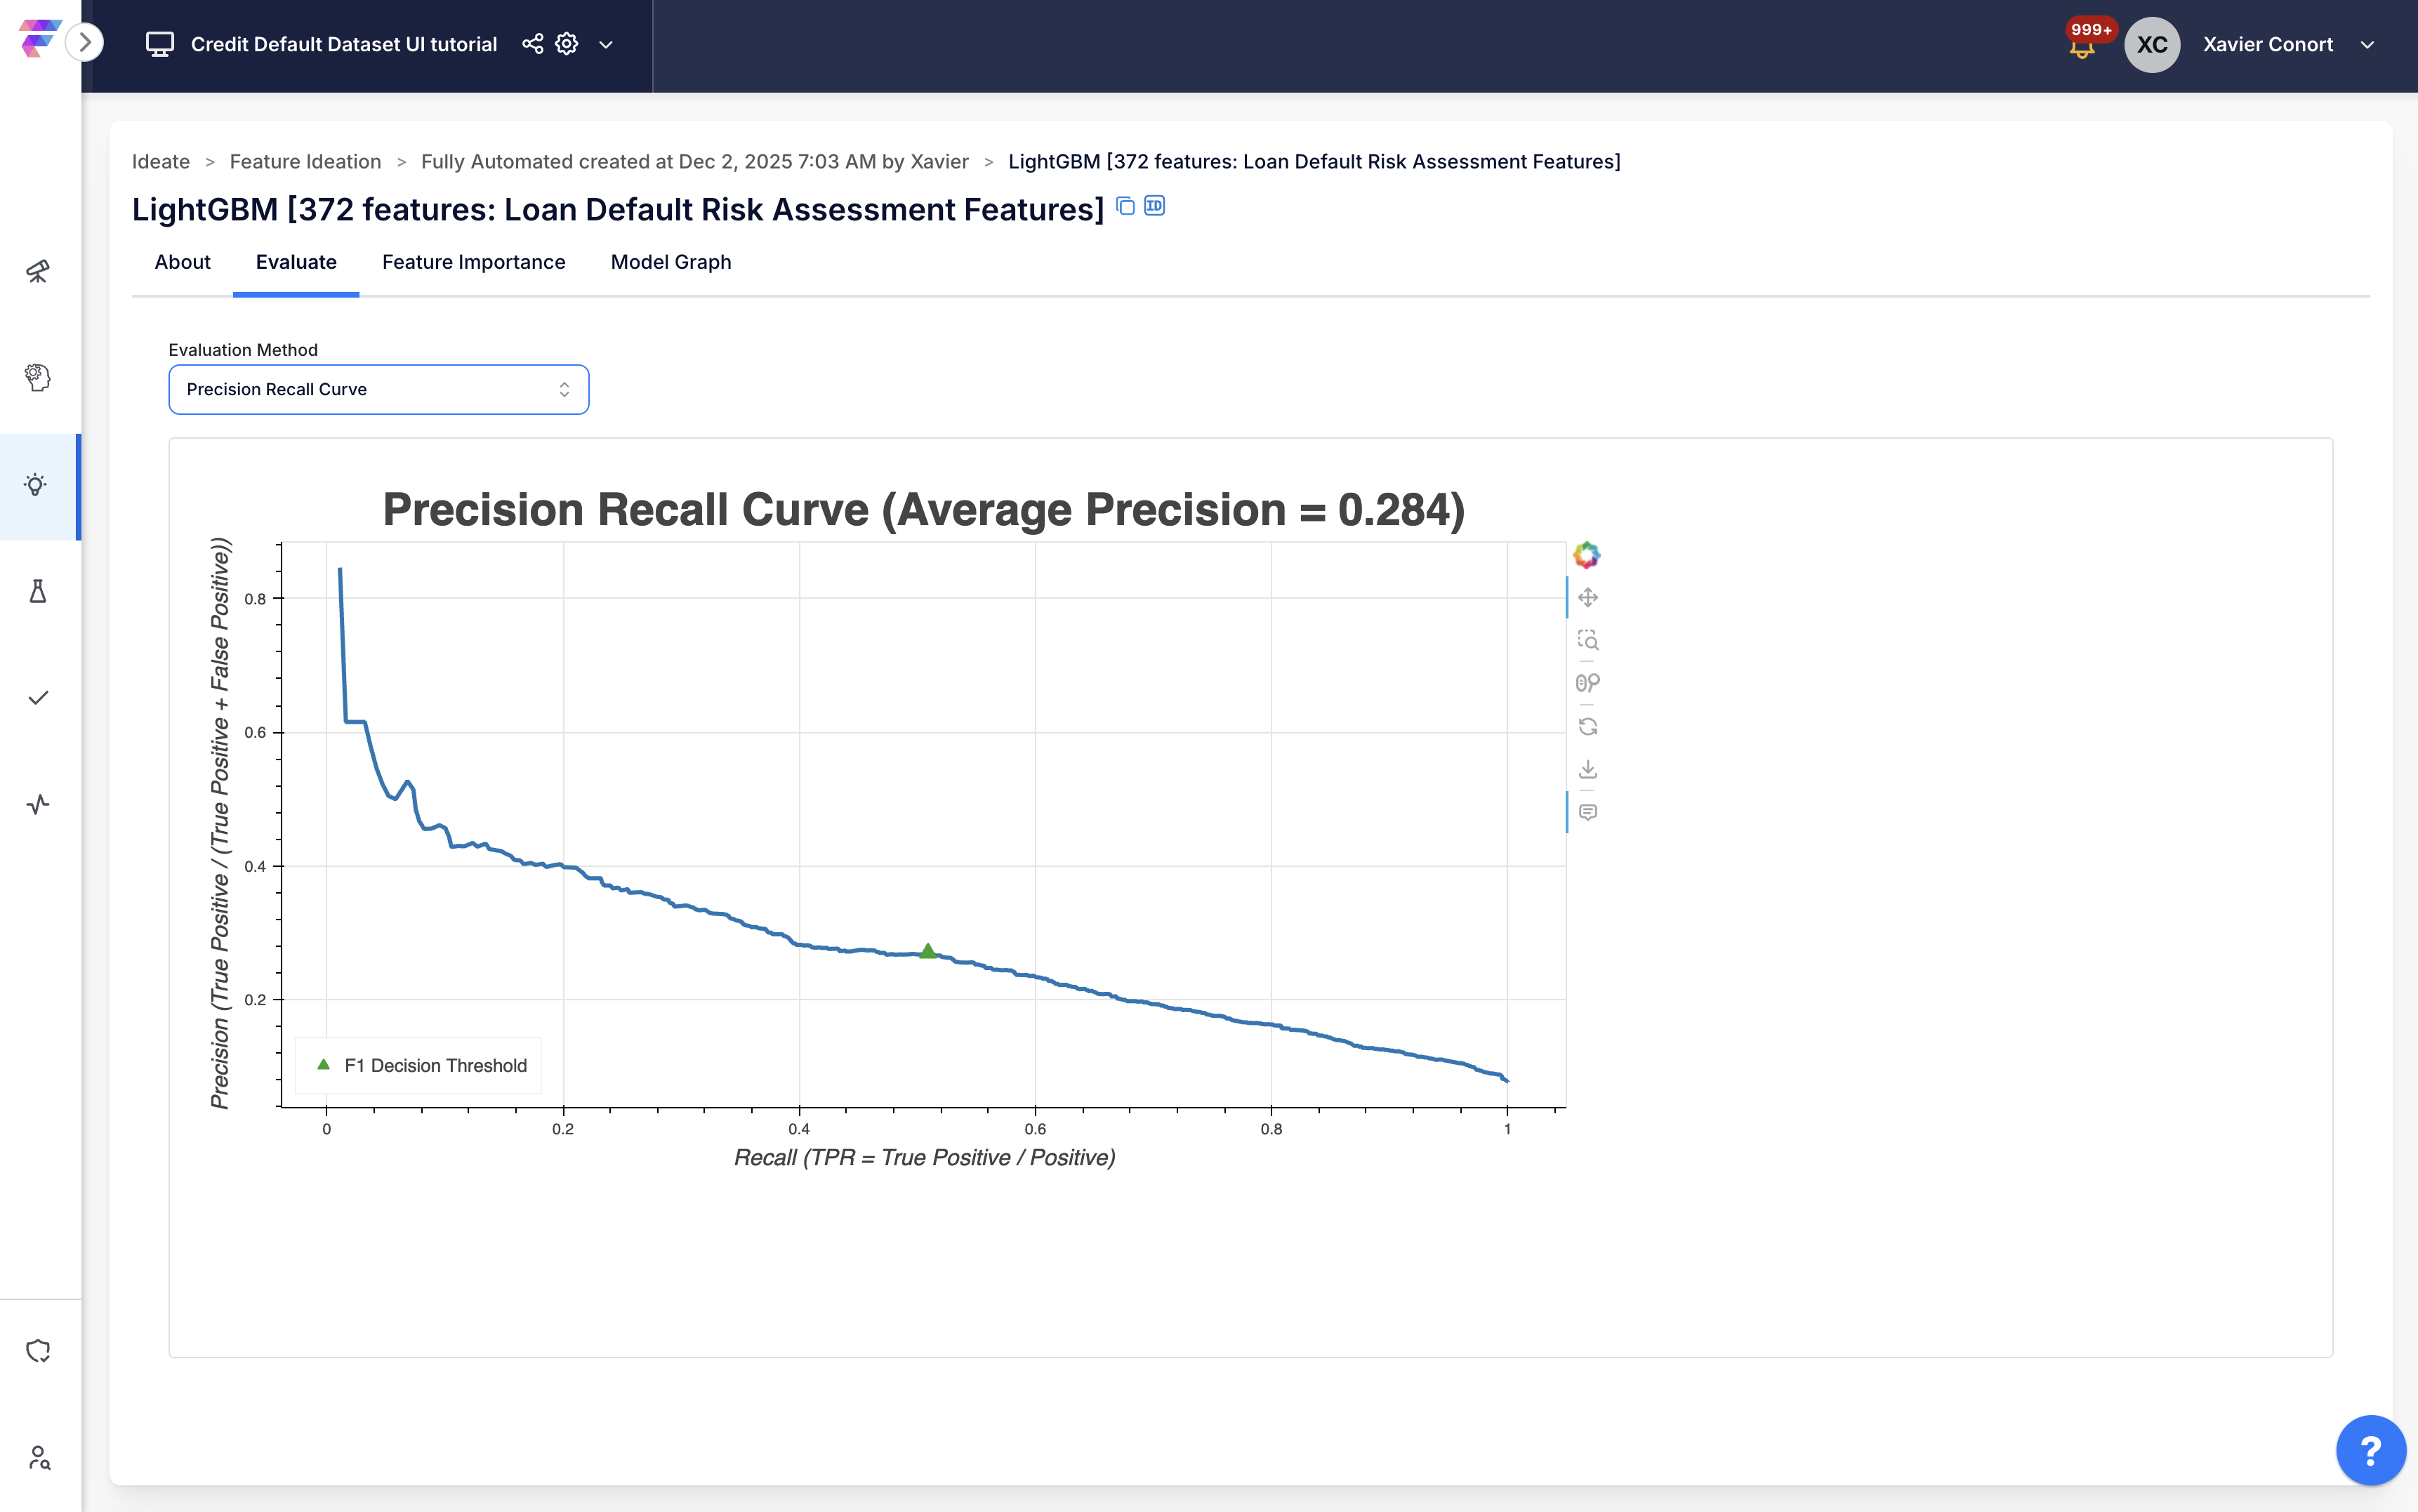Expand the sidebar with arrow button
2418x1512 pixels.
coord(85,42)
